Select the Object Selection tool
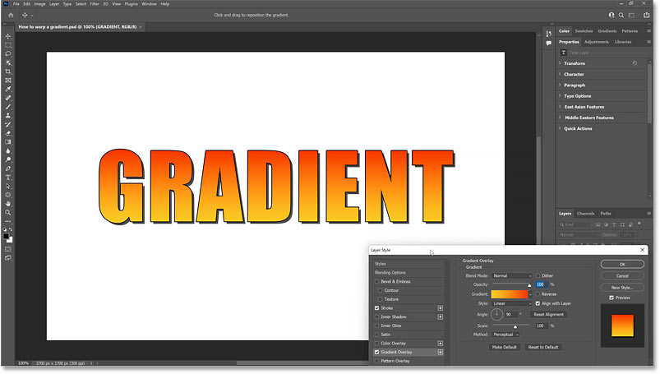The width and height of the screenshot is (660, 374). click(x=8, y=62)
